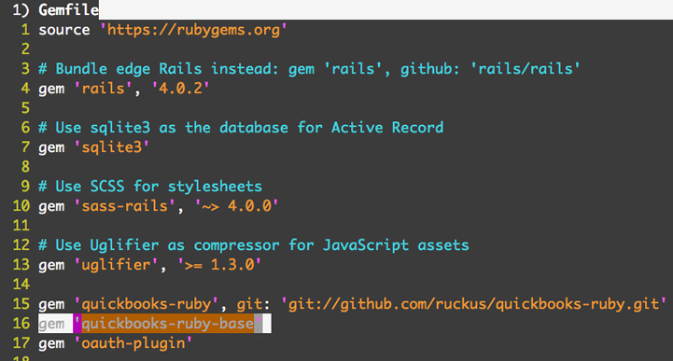The height and width of the screenshot is (361, 673).
Task: Click the 'rails' gem name on line 4
Action: coord(103,89)
